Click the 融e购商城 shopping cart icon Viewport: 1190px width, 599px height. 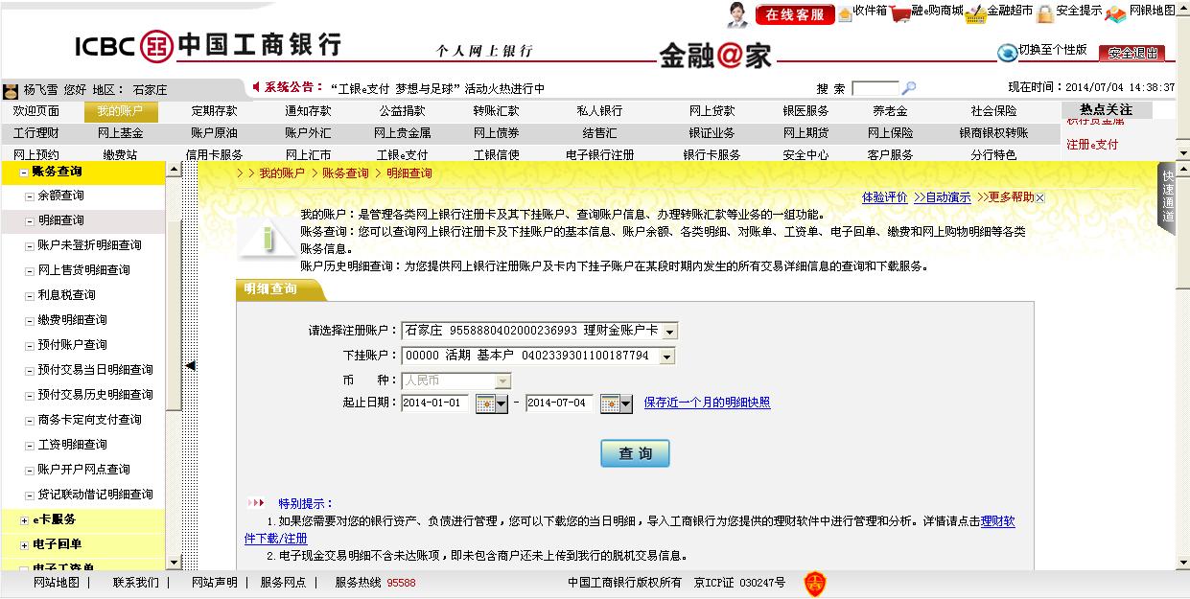[899, 13]
